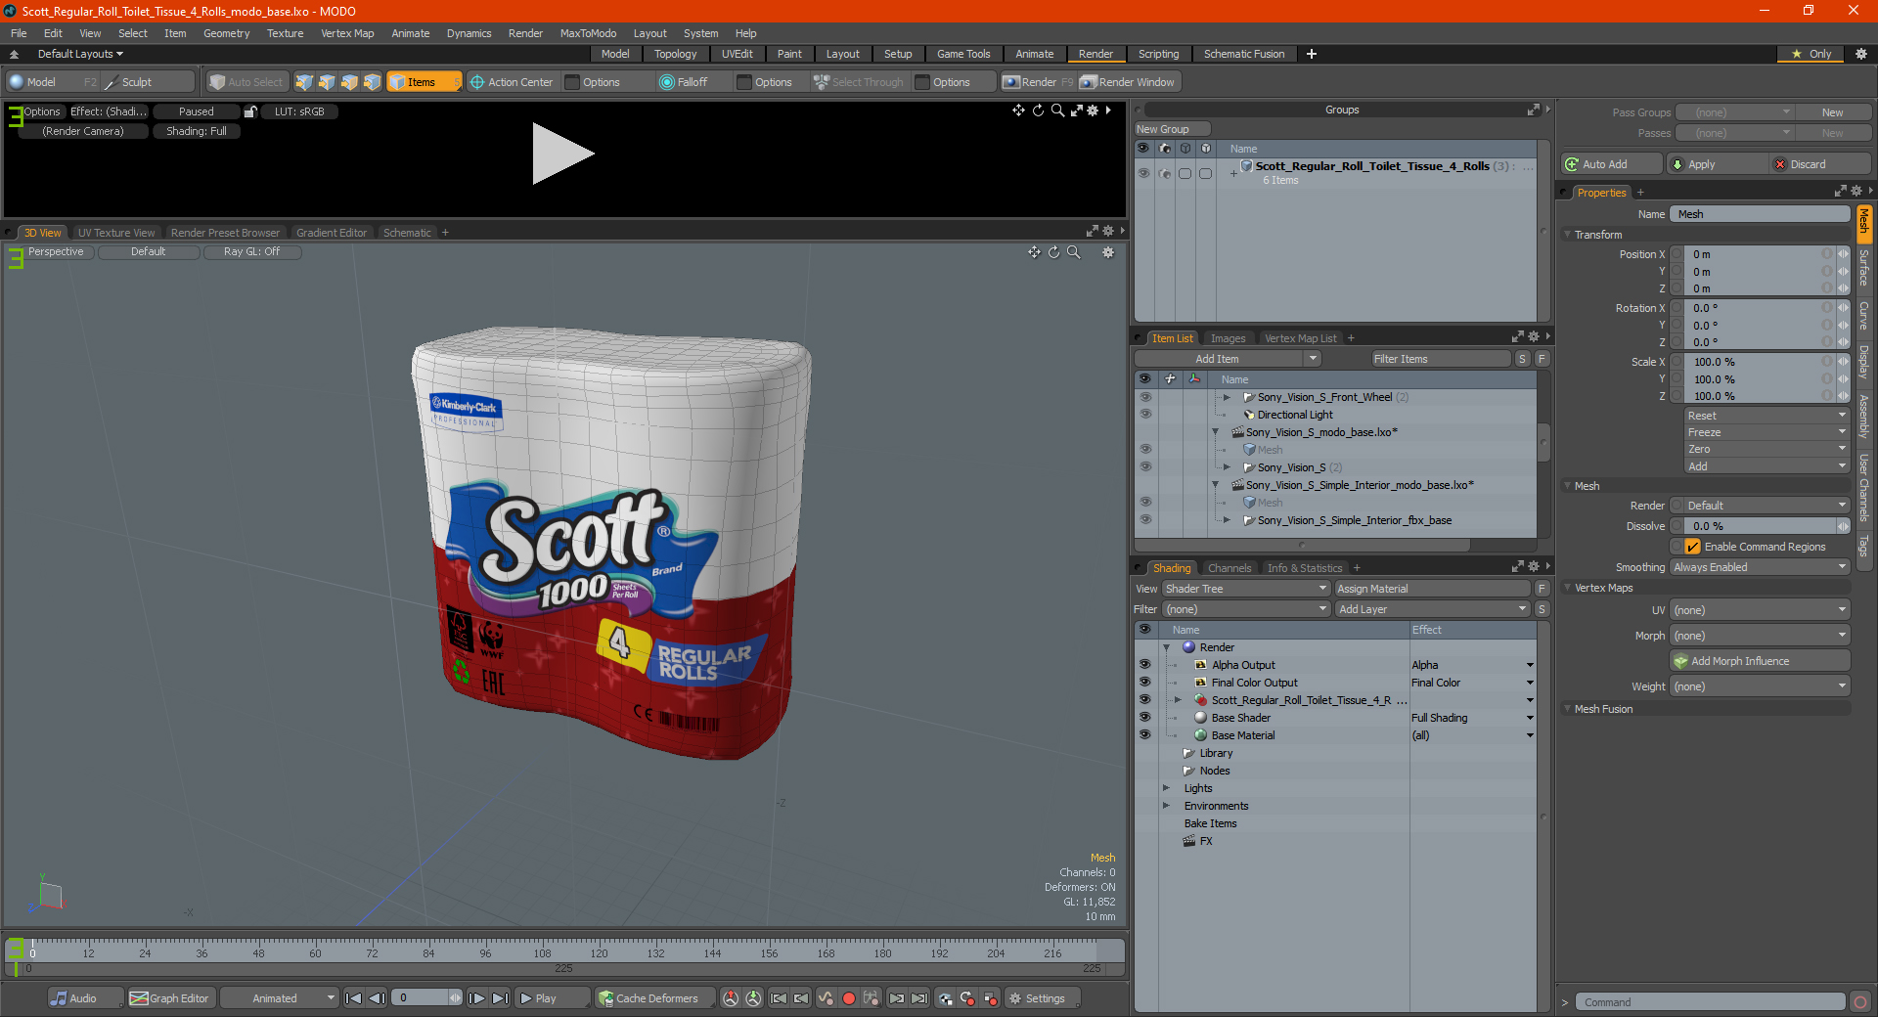Open the Default Layouts dropdown
This screenshot has height=1017, width=1878.
(x=80, y=54)
